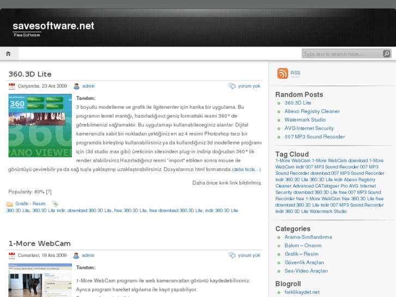Open Arama-Sınıflandırma category
The height and width of the screenshot is (297, 396).
pos(308,237)
